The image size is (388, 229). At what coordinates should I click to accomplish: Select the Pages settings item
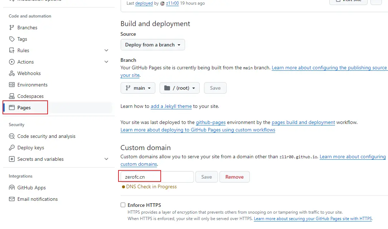(x=24, y=108)
